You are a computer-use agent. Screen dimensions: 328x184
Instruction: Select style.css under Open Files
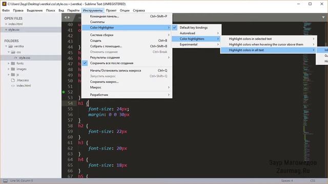coord(14,30)
